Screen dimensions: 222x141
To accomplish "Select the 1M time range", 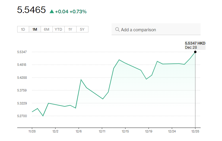I will [x=35, y=29].
